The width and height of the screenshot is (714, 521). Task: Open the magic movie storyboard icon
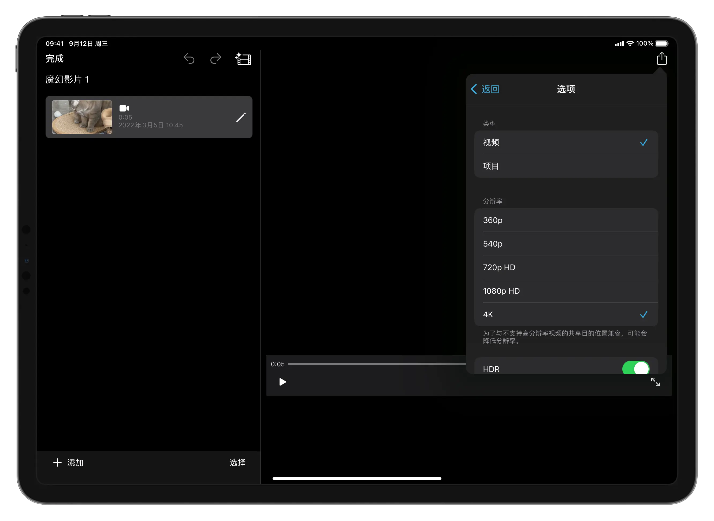pos(243,59)
